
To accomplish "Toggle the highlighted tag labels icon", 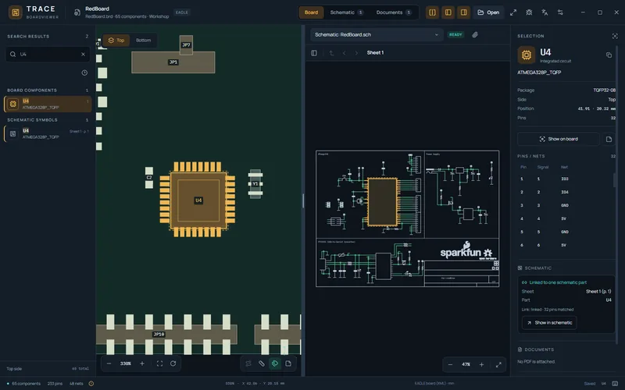I will (275, 363).
